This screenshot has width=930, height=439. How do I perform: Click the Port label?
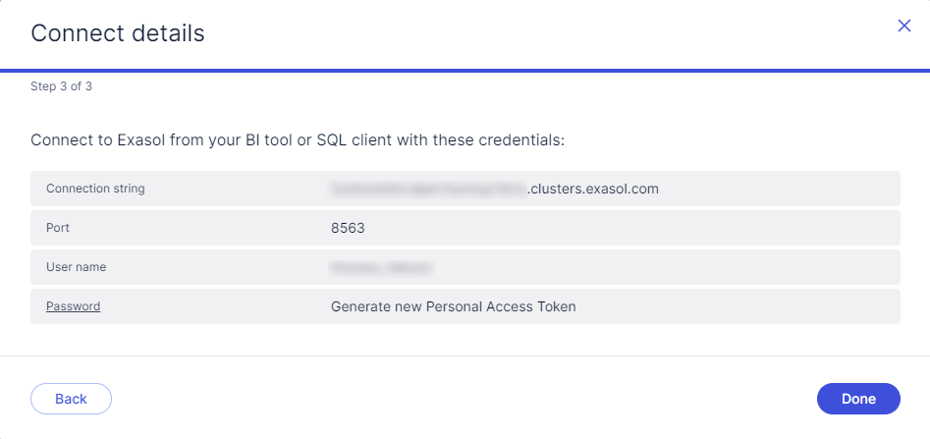point(58,228)
